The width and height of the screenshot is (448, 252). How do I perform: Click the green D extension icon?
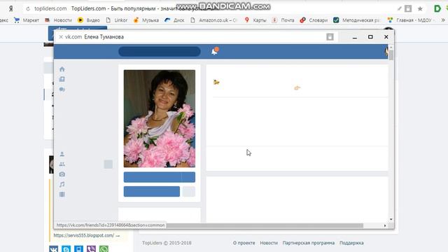point(437,8)
